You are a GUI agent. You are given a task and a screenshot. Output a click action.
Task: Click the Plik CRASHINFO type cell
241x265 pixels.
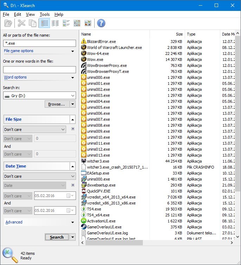pos(201,167)
